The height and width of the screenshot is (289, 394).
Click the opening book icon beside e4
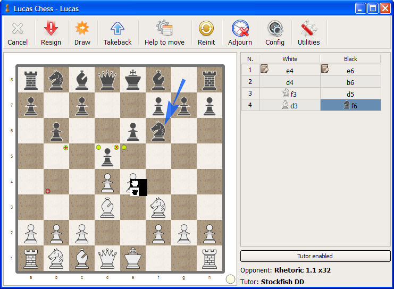coord(264,69)
